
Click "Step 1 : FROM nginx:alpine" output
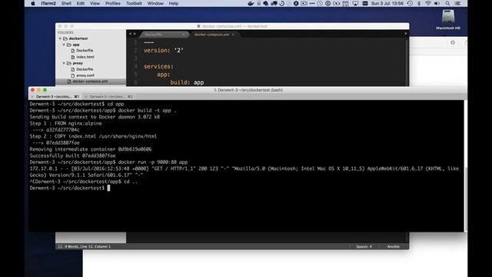point(65,123)
